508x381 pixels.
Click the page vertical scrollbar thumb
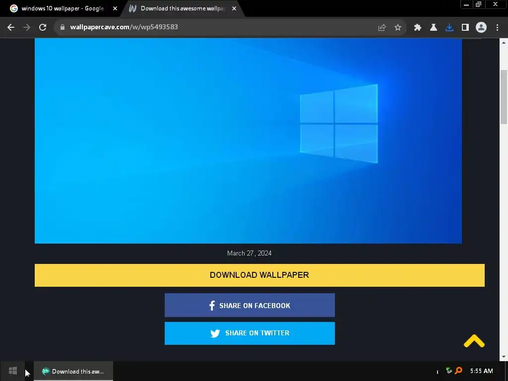tap(504, 97)
